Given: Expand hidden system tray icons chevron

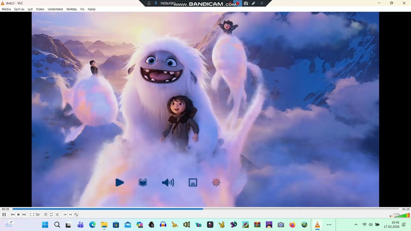Looking at the screenshot, I should point(356,225).
